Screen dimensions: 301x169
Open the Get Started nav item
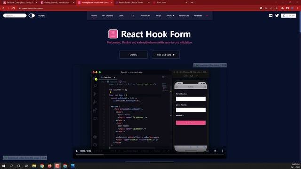[108, 15]
